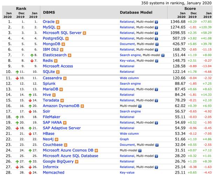Select Google BigQuery's score 26.76

tap(180, 161)
